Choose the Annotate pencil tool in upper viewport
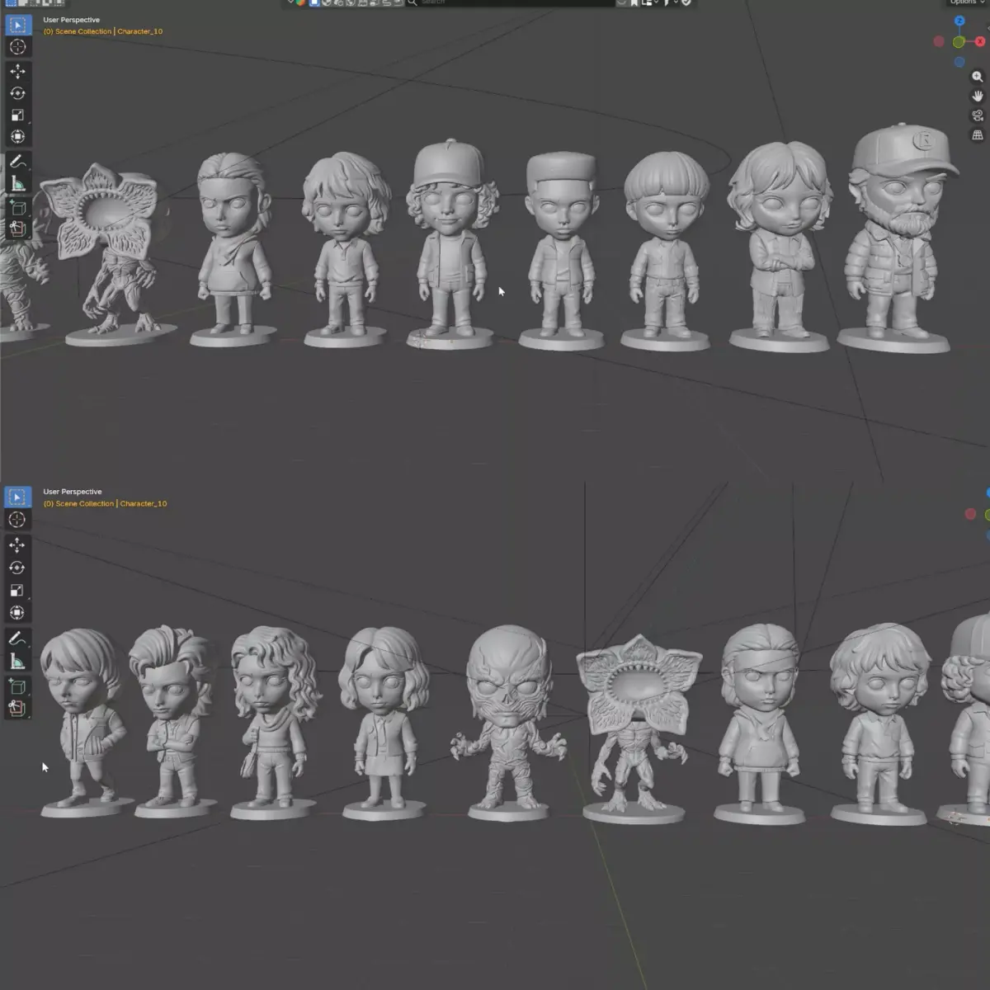Screen dimensions: 990x990 coord(17,162)
